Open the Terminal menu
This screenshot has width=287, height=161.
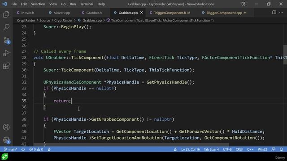click(87, 4)
